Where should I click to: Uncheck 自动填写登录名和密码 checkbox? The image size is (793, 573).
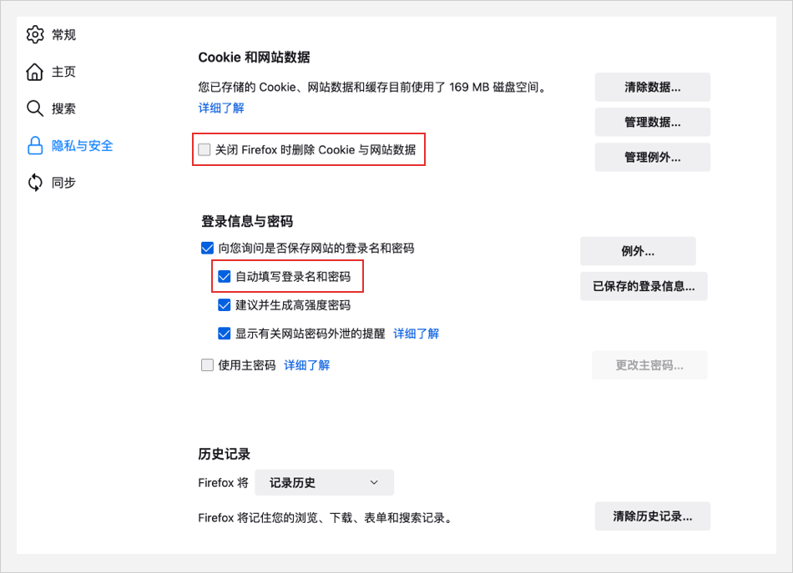224,276
